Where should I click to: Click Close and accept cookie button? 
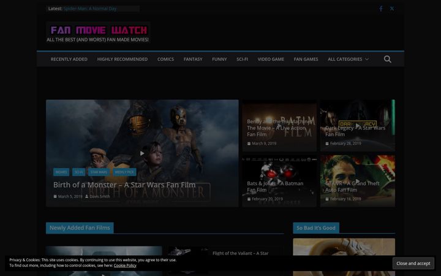413,263
